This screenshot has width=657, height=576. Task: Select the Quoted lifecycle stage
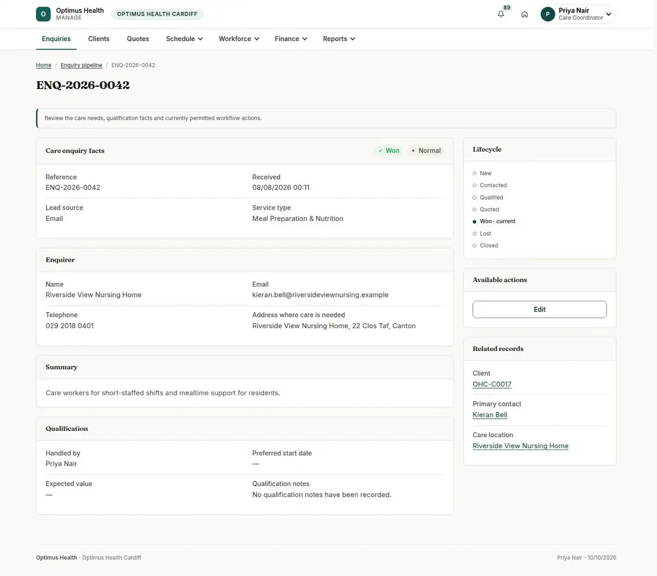tap(486, 210)
